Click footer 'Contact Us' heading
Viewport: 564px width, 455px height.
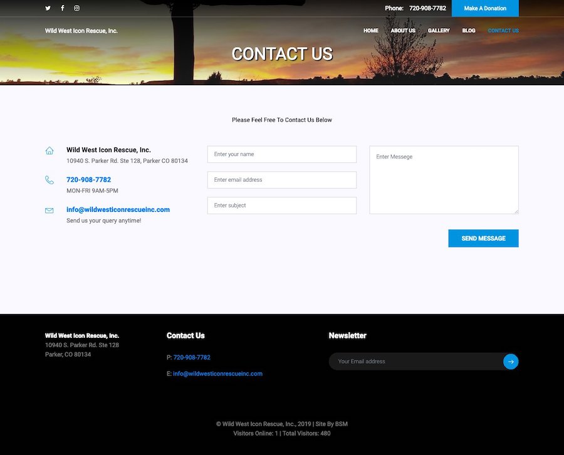pos(185,335)
